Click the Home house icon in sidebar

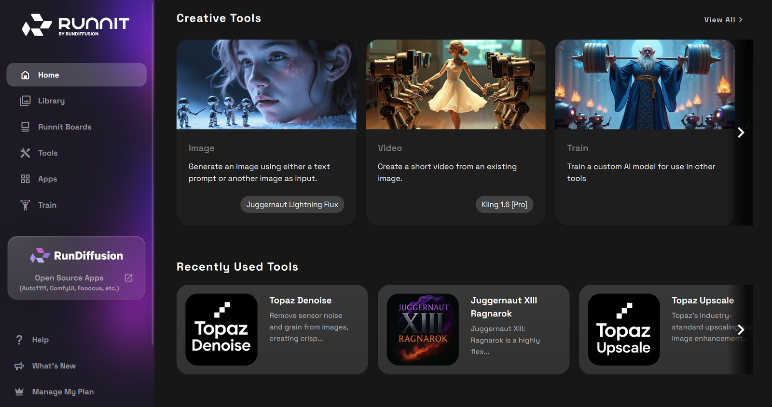(26, 75)
